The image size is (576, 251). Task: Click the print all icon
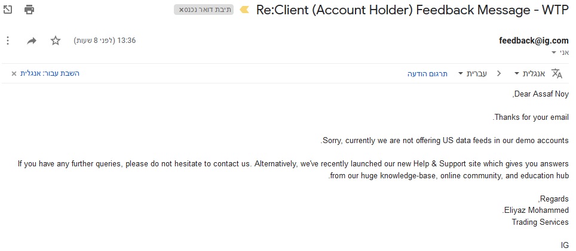(29, 10)
